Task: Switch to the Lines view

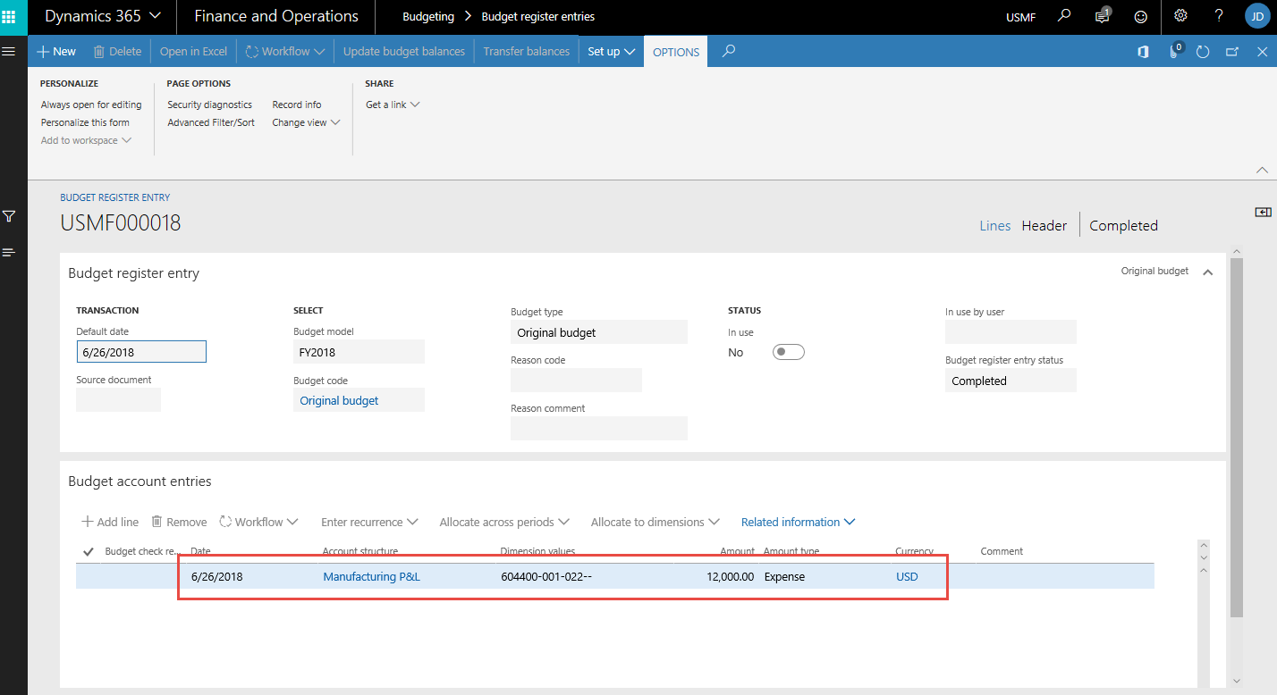Action: (994, 226)
